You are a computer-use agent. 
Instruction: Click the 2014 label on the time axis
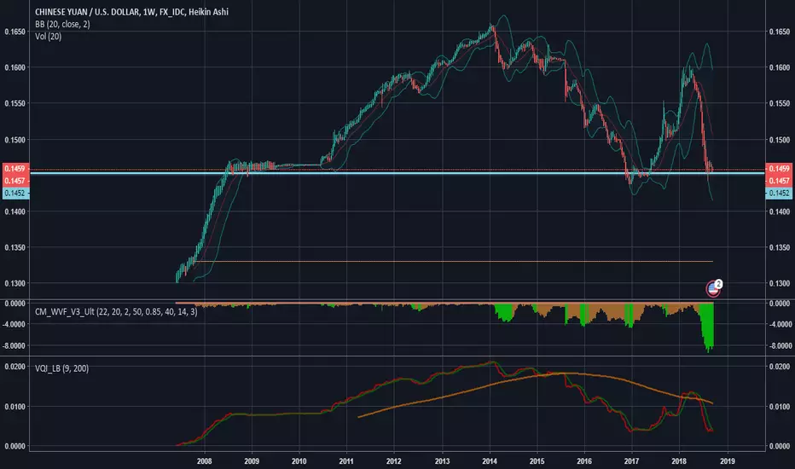490,460
